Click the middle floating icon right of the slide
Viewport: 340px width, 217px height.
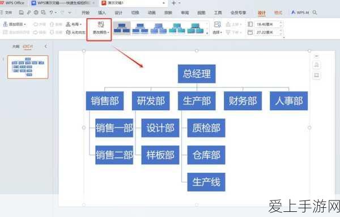317,65
